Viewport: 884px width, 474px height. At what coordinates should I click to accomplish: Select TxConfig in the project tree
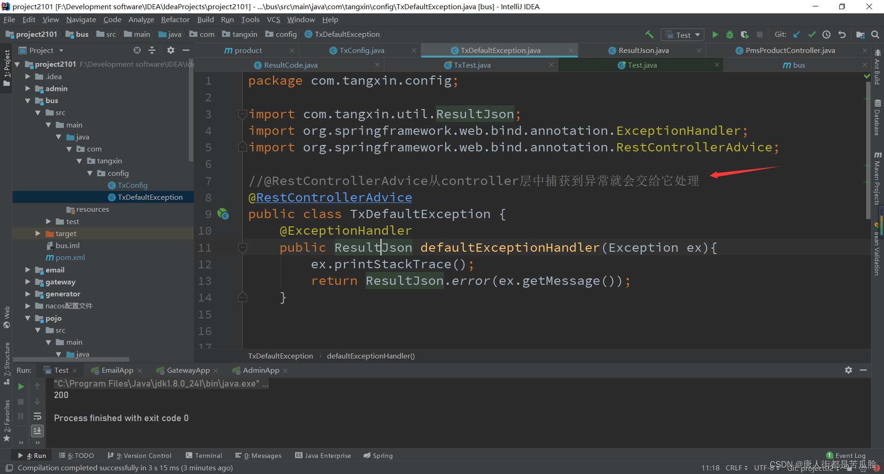coord(133,185)
